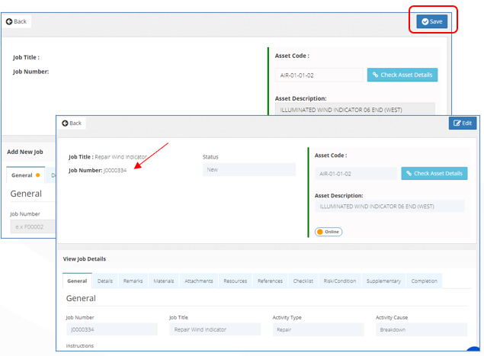Open the Checklist tab

pos(303,281)
